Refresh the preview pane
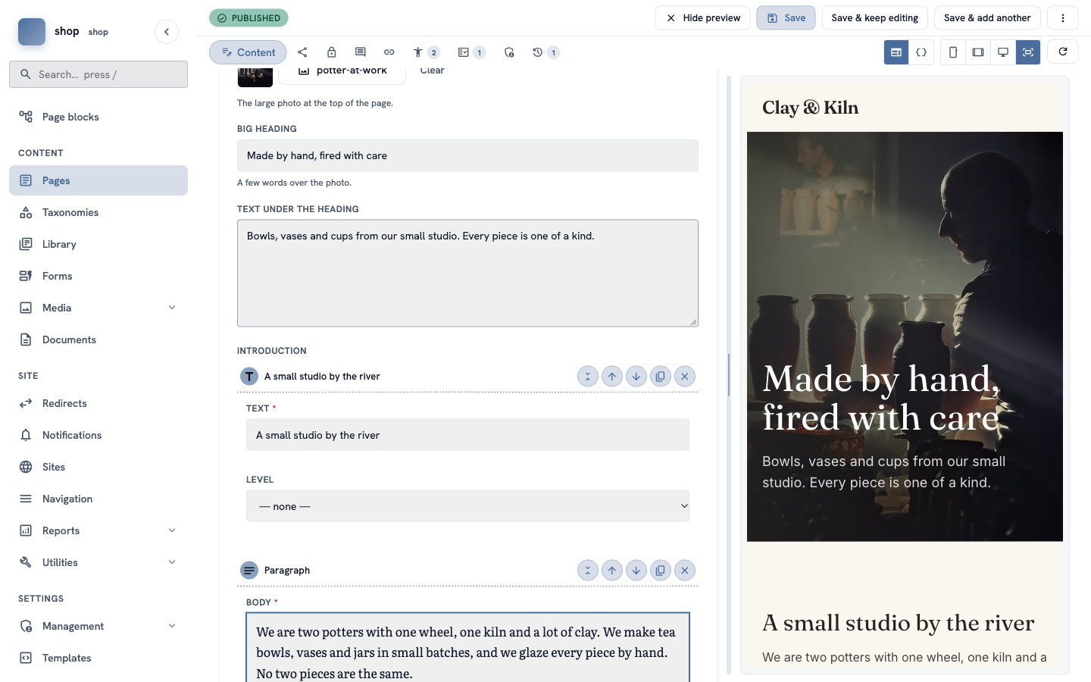Image resolution: width=1091 pixels, height=682 pixels. click(x=1063, y=52)
